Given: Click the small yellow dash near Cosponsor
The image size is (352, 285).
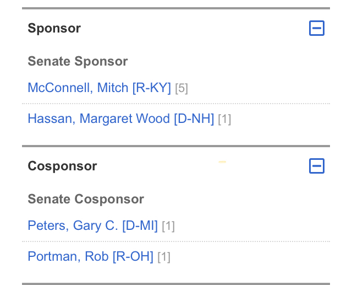Looking at the screenshot, I should click(222, 162).
